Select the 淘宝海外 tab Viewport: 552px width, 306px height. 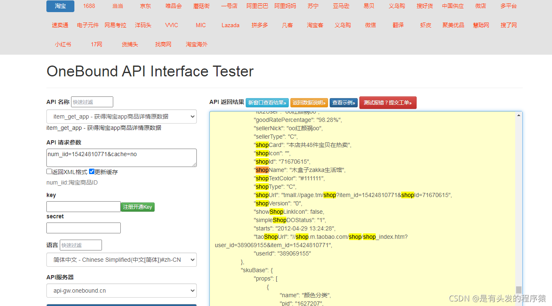tap(197, 44)
